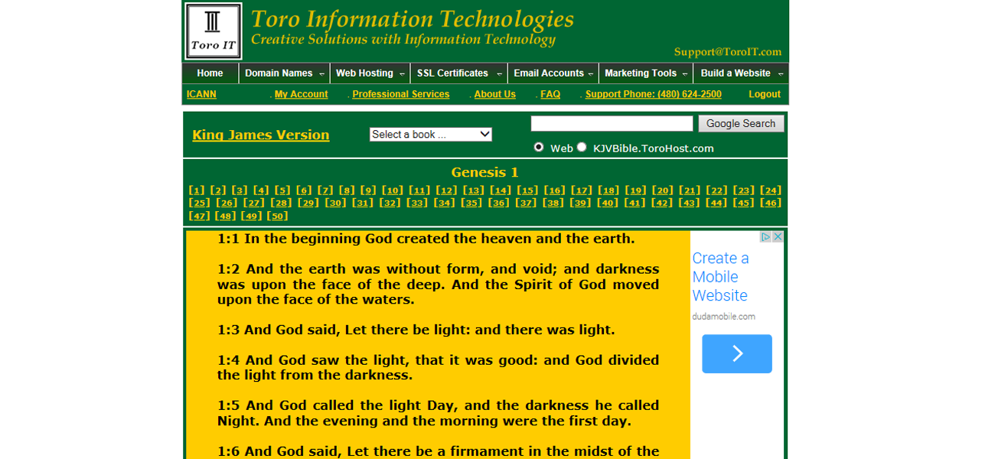Go to chapter 40

coord(608,203)
